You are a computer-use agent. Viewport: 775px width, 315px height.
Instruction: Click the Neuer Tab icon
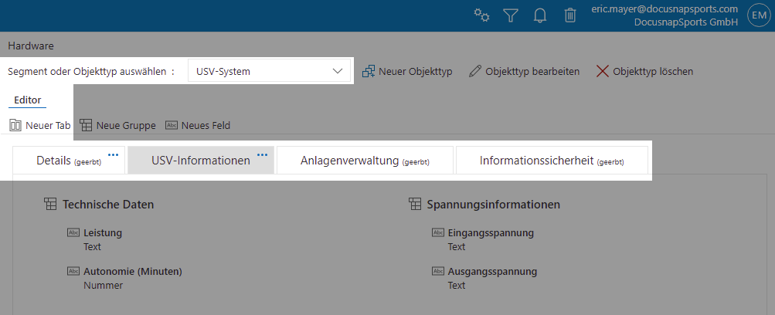[x=15, y=125]
